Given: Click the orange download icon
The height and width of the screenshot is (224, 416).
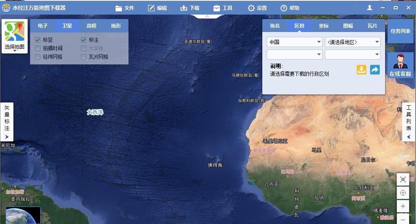Looking at the screenshot, I should [x=362, y=70].
